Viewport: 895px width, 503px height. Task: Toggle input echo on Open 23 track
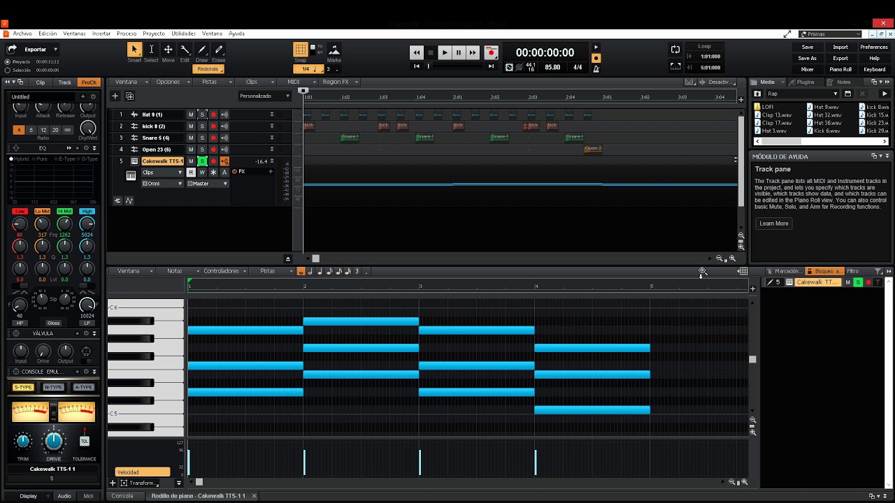point(224,150)
